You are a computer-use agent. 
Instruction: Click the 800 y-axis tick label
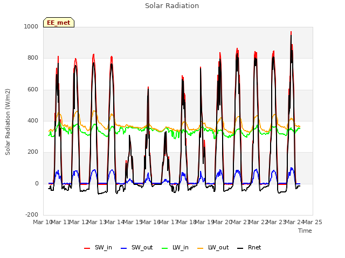pyautogui.click(x=33, y=58)
